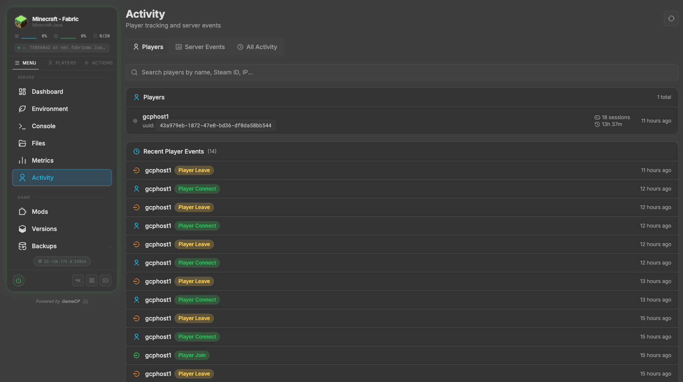Screen dimensions: 683x382
Task: Open the Mods page
Action: click(x=62, y=212)
